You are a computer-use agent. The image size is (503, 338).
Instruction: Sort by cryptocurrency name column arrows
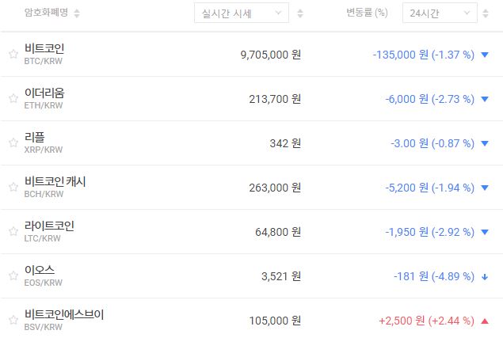tap(77, 13)
